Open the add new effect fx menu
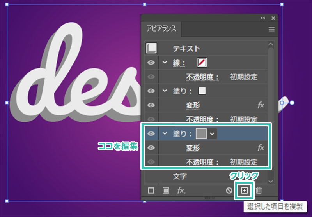This screenshot has width=312, height=217. pos(181,191)
